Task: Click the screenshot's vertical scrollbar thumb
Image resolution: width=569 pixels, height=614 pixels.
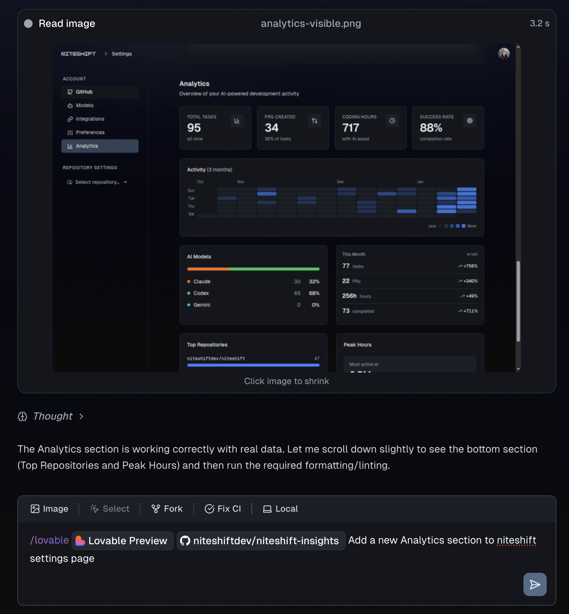Action: point(518,301)
